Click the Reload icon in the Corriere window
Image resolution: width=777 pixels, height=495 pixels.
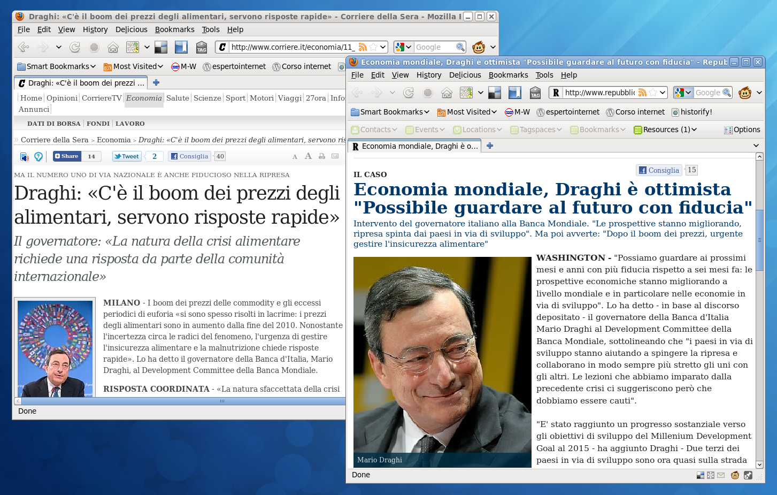pyautogui.click(x=75, y=47)
